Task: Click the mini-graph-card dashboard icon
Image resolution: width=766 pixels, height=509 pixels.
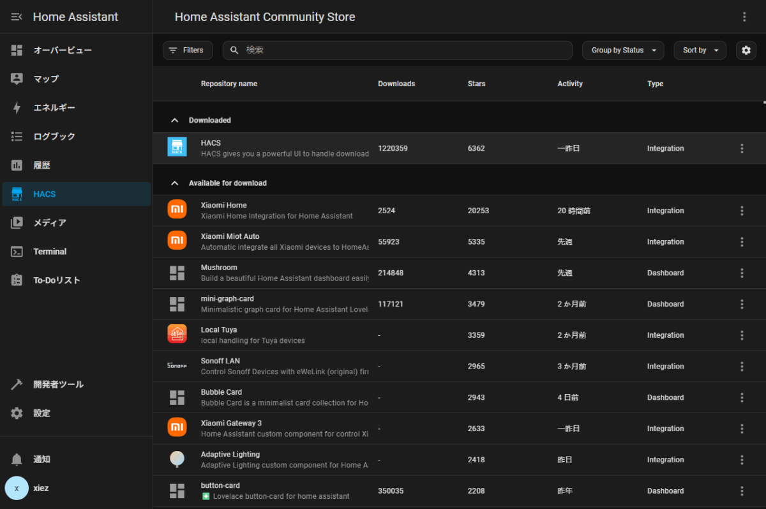Action: pos(177,304)
